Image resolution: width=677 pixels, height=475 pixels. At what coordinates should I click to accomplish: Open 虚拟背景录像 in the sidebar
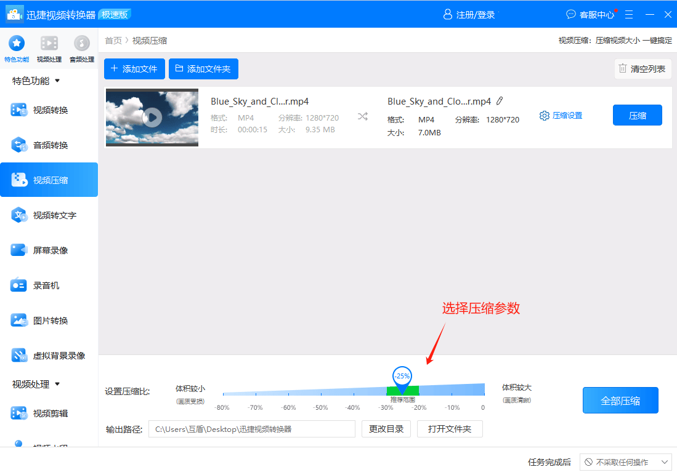tap(49, 356)
